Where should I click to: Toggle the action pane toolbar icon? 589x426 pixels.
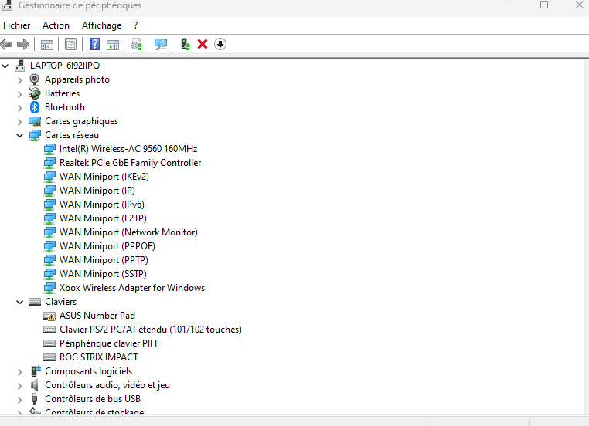pyautogui.click(x=113, y=44)
